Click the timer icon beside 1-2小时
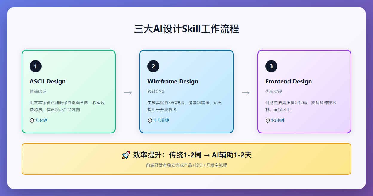 click(267, 120)
